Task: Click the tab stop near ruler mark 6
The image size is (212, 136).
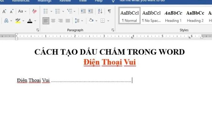Action: (x=190, y=37)
